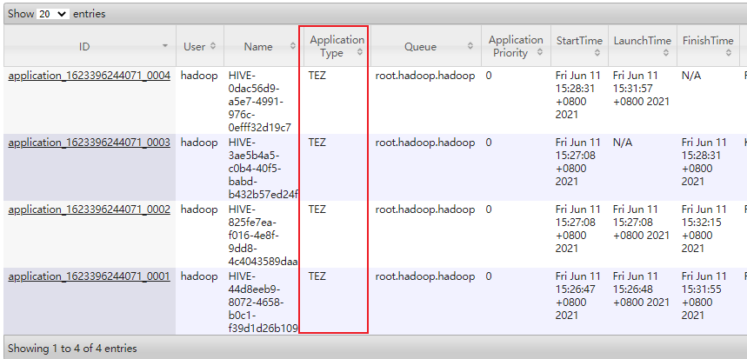
Task: Click FinishTime 15:28:31 cell
Action: (x=704, y=162)
